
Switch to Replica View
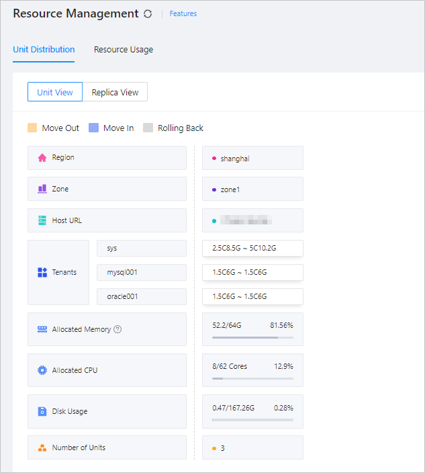pyautogui.click(x=115, y=92)
